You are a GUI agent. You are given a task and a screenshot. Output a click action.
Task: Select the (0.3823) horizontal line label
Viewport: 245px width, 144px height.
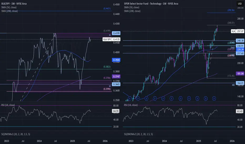[x=107, y=67]
